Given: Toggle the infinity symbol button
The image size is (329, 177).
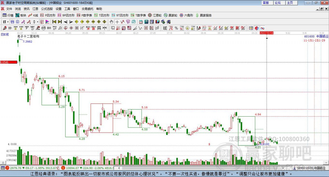Looking at the screenshot, I should pos(262,28).
